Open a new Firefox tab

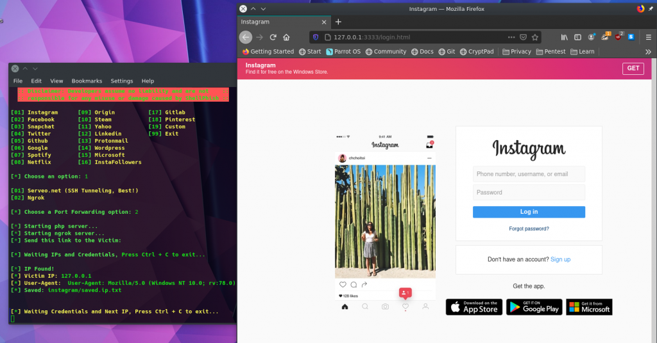338,22
